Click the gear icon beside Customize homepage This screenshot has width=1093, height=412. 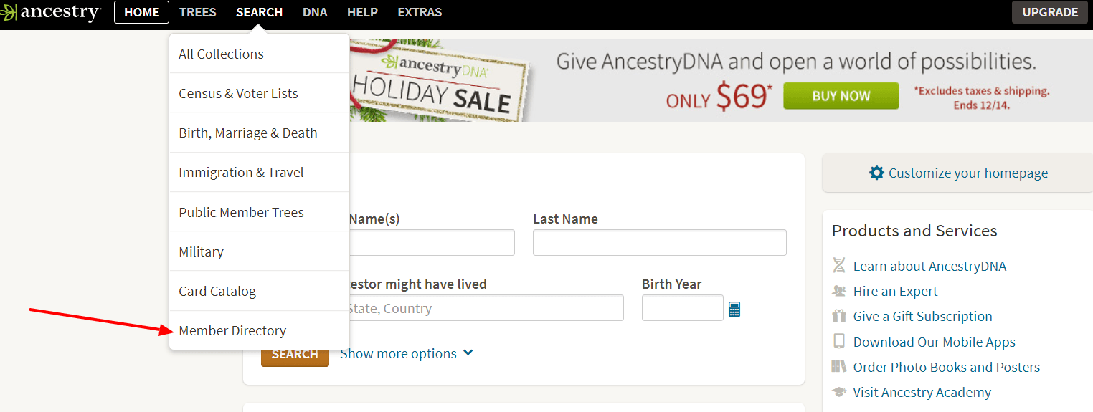(x=876, y=173)
